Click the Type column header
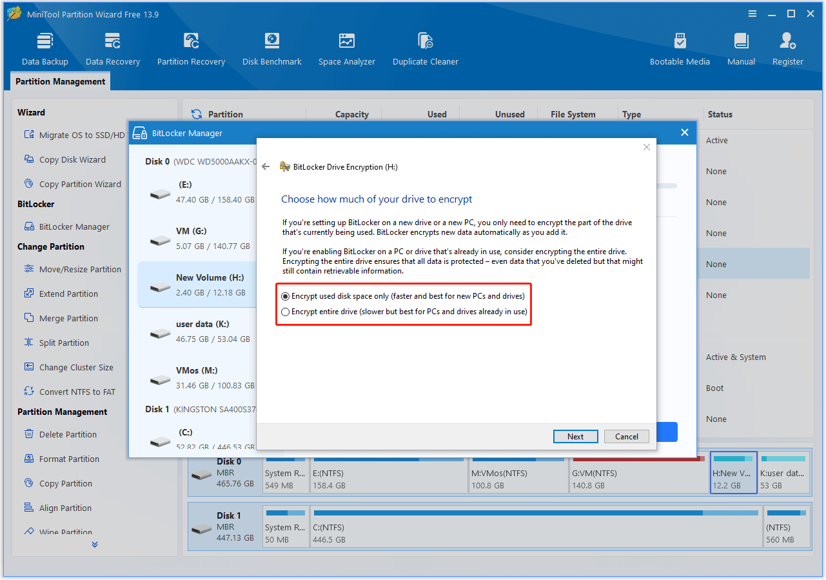Image resolution: width=826 pixels, height=580 pixels. [631, 114]
